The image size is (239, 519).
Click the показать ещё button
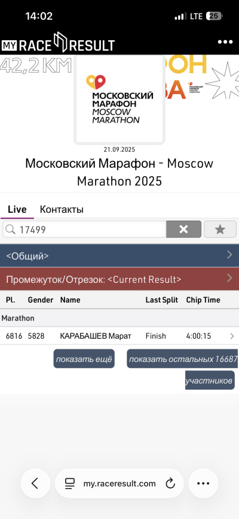point(84,359)
